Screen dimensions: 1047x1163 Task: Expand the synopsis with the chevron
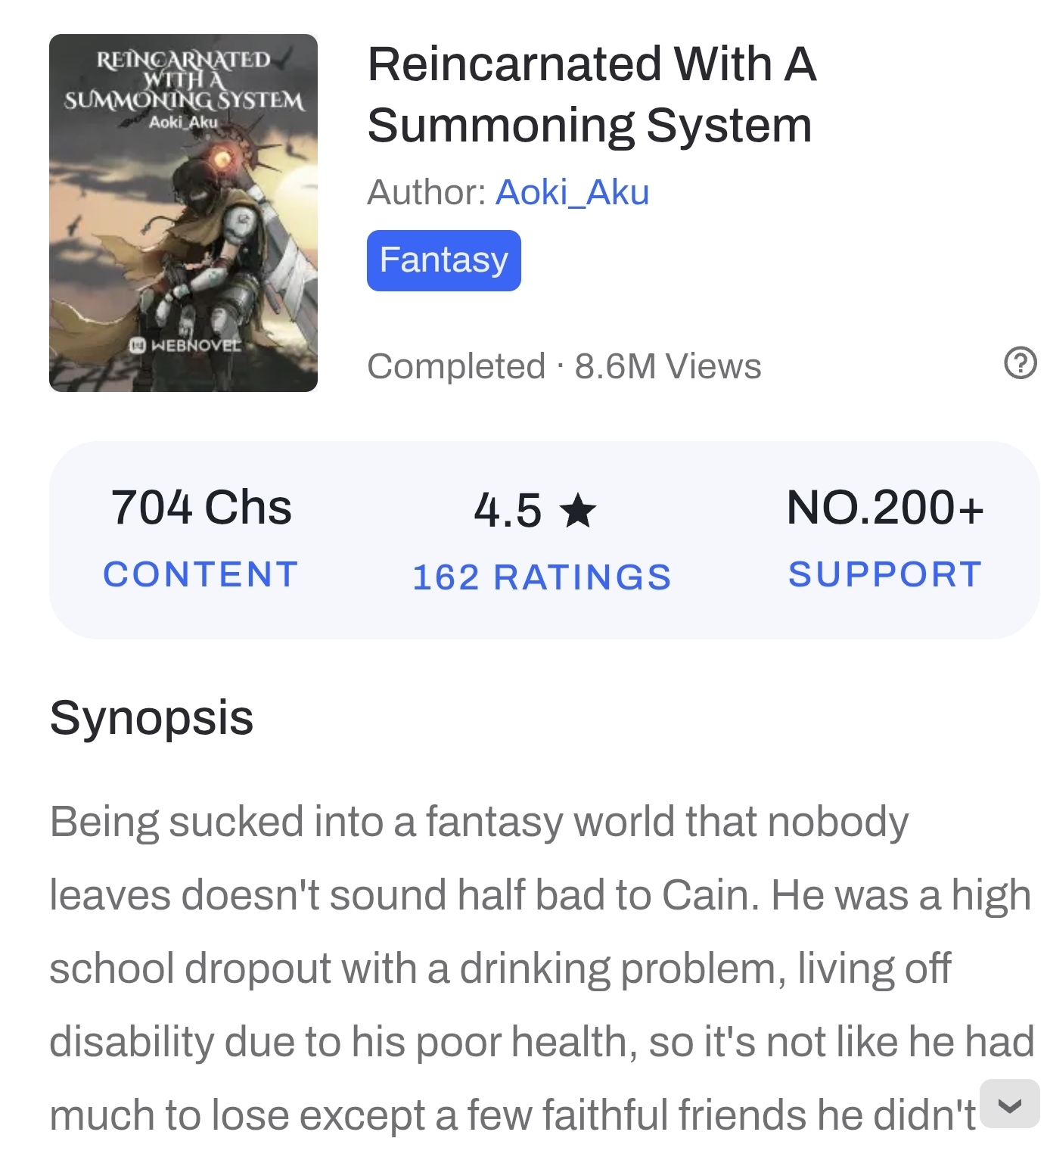tap(1009, 1104)
